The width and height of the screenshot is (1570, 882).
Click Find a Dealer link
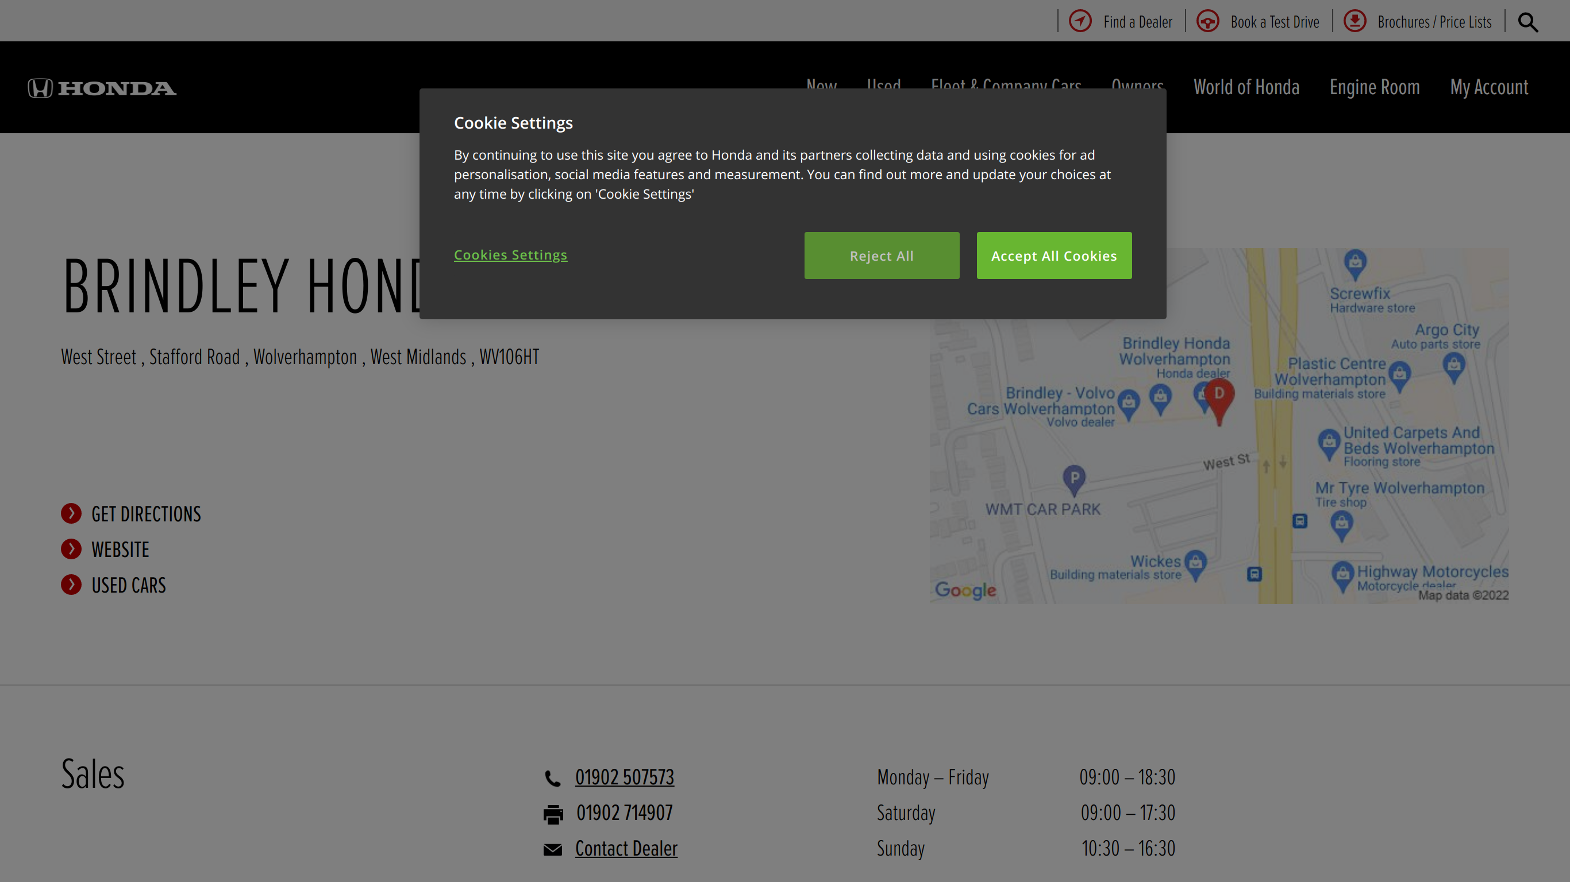[1137, 22]
